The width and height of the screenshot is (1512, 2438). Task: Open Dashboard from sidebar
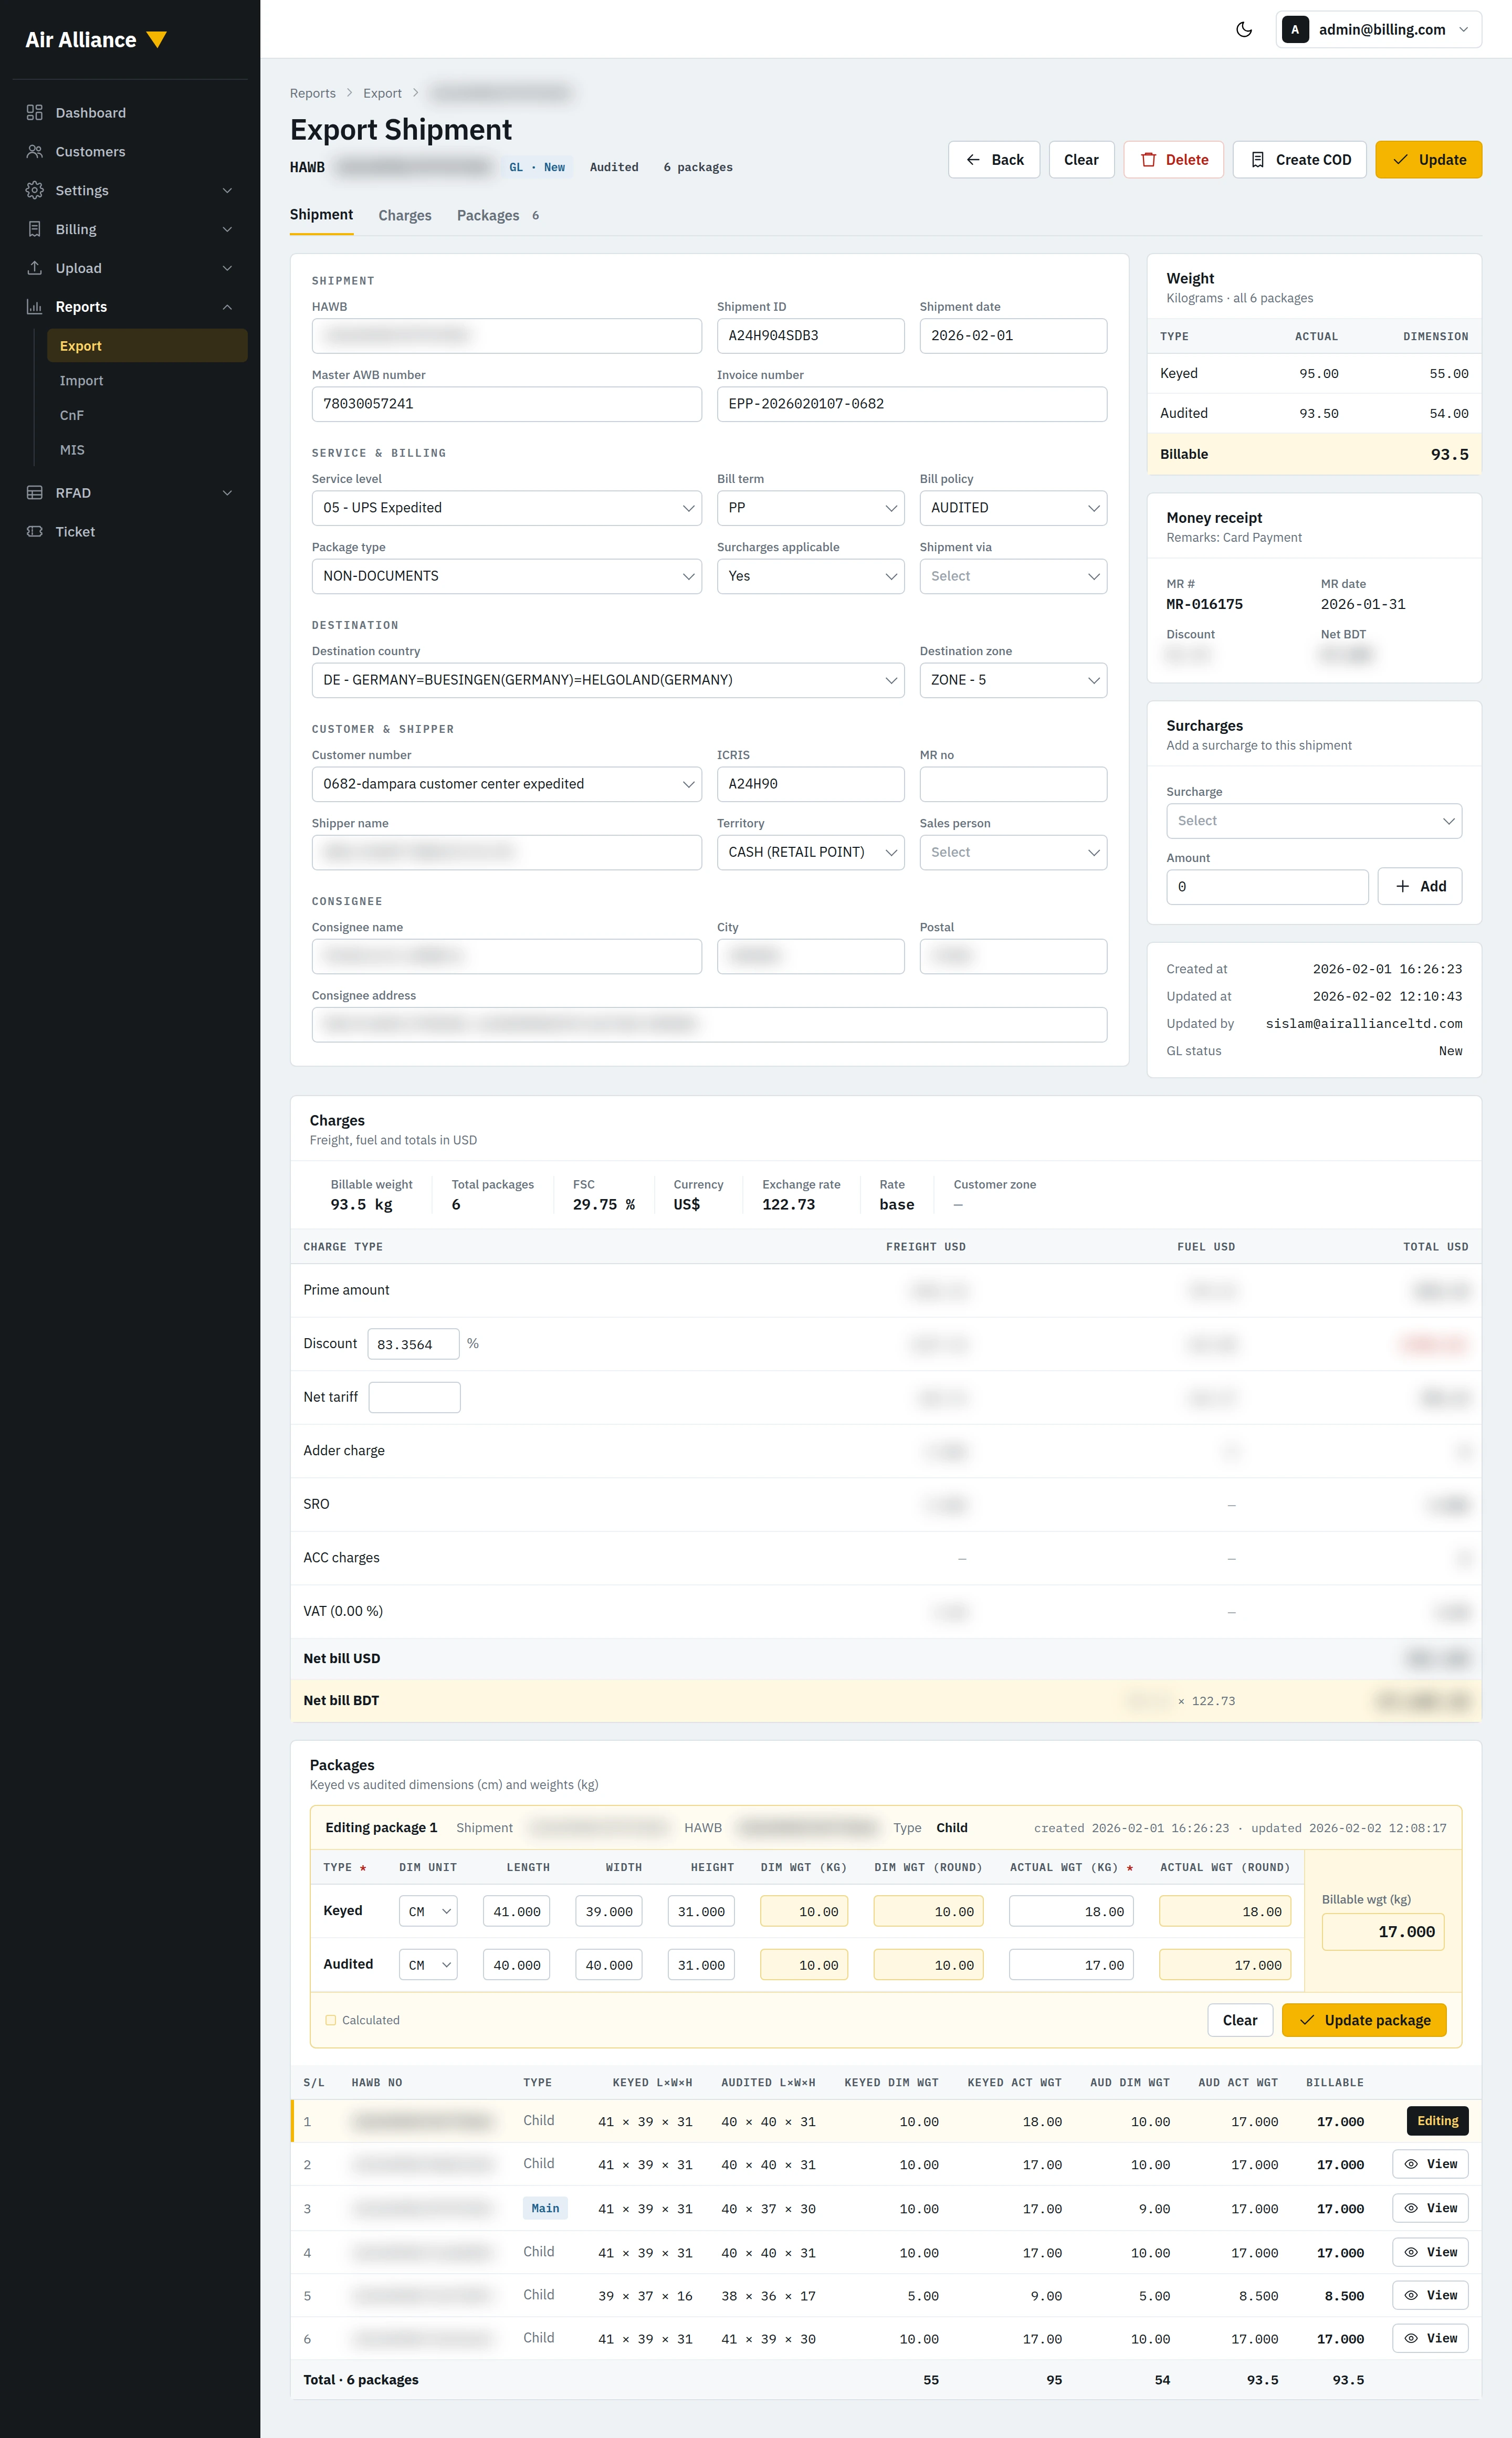click(130, 113)
